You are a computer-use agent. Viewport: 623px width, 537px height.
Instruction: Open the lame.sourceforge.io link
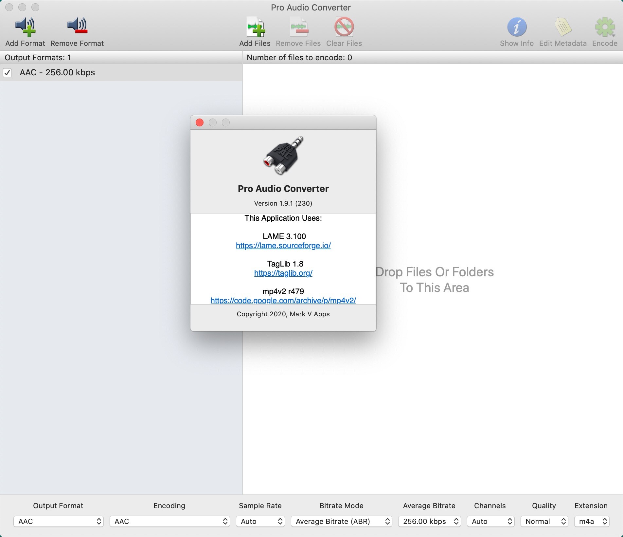(283, 246)
